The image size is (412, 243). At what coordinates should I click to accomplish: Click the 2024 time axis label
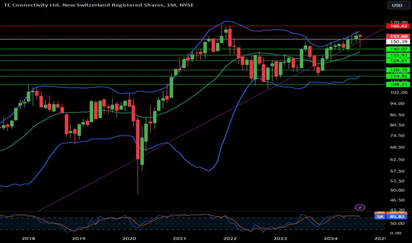tap(331, 239)
